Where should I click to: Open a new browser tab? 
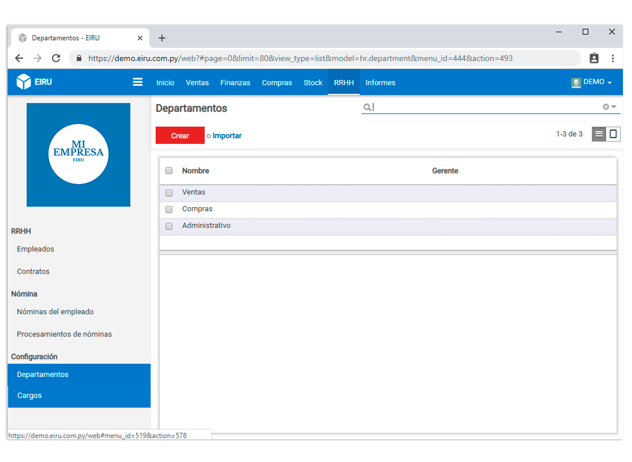coord(162,38)
